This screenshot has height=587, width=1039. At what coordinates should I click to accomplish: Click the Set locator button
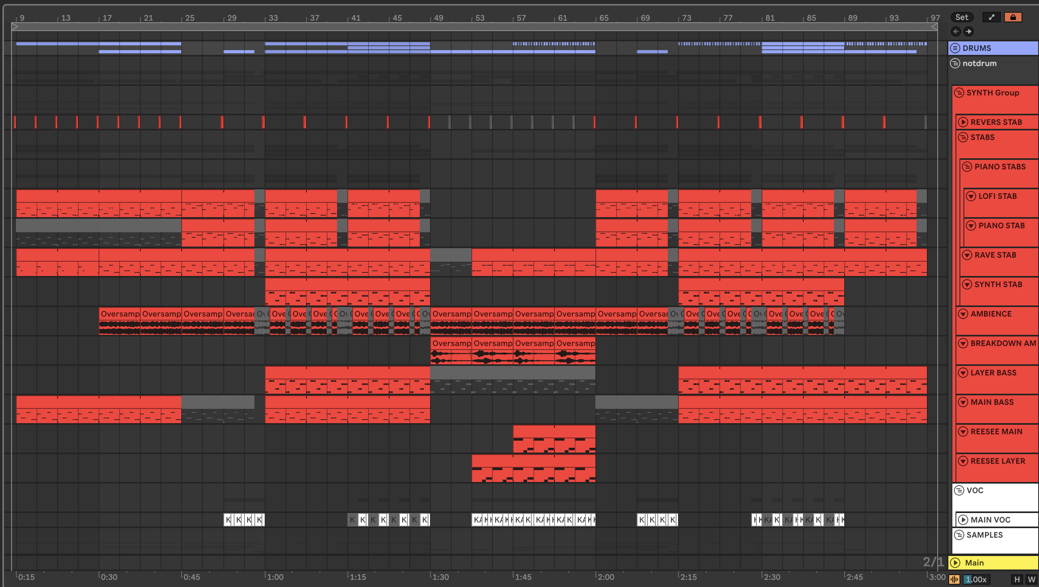(x=961, y=17)
